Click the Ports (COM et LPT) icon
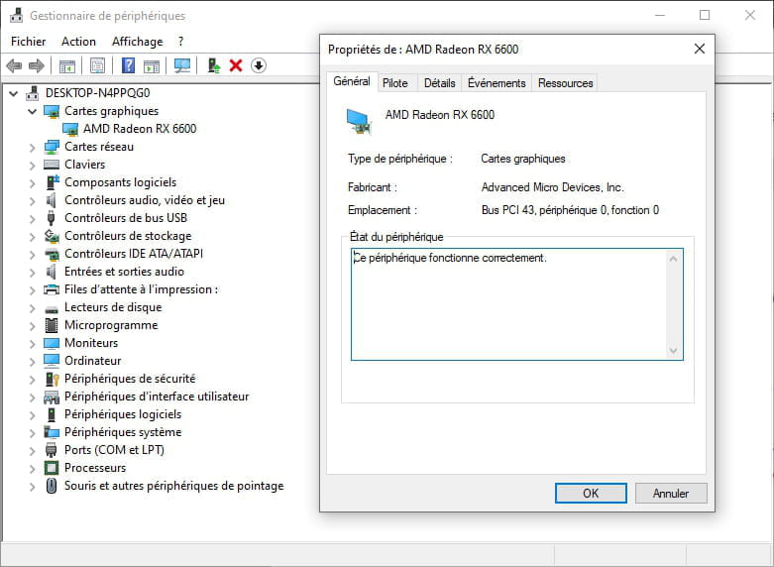This screenshot has height=567, width=774. point(51,450)
